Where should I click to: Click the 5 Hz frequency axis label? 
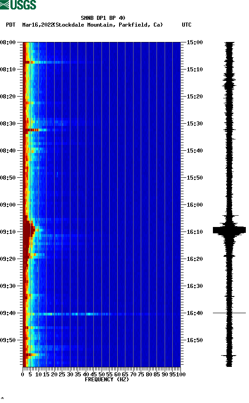[30, 375]
